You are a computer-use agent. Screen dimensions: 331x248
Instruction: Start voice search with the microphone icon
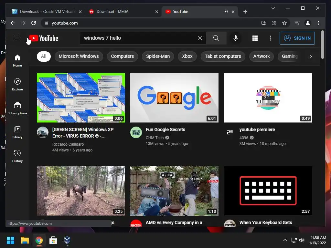236,38
